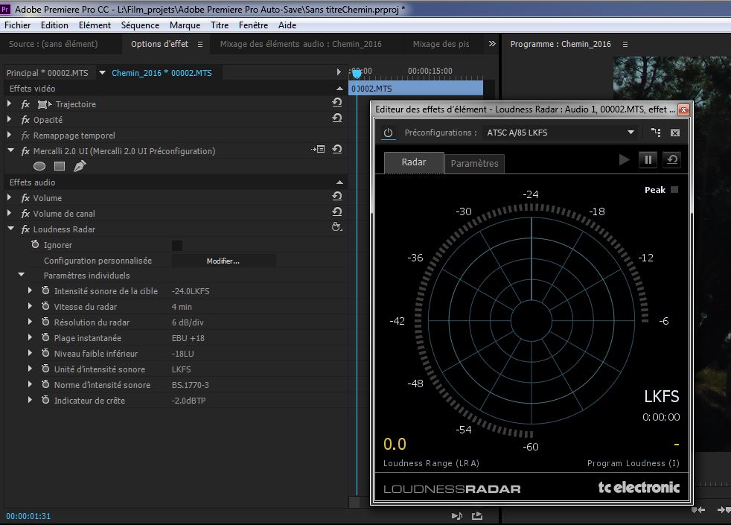The image size is (731, 525).
Task: Expand Remappage temporel properties
Action: [x=10, y=136]
